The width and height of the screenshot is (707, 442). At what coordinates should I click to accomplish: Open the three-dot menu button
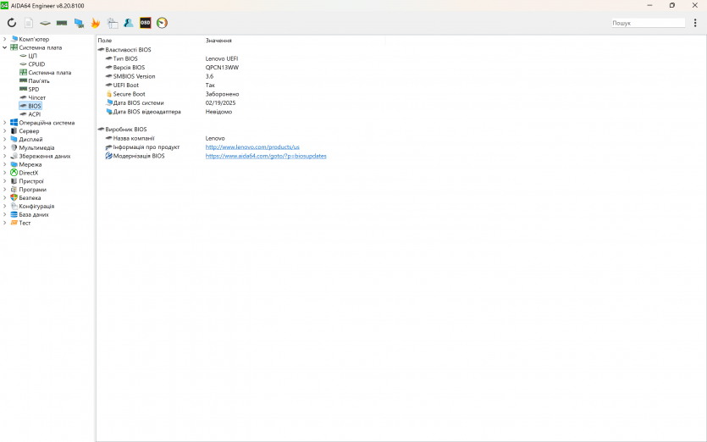(x=695, y=23)
